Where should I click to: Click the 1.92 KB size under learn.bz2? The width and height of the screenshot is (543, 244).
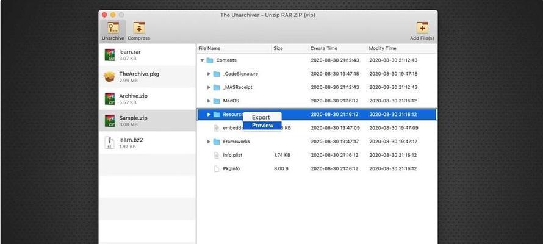pyautogui.click(x=128, y=146)
